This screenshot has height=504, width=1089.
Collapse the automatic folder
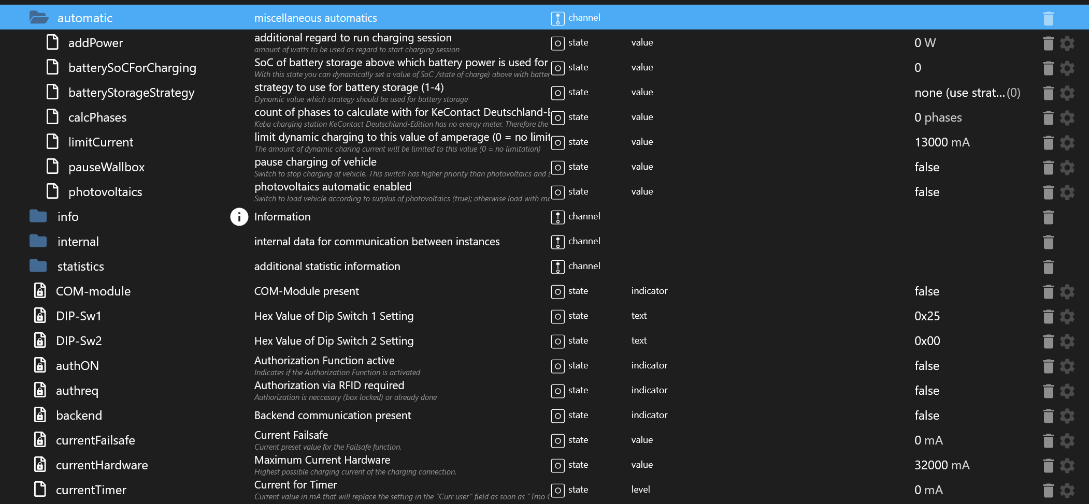[39, 18]
